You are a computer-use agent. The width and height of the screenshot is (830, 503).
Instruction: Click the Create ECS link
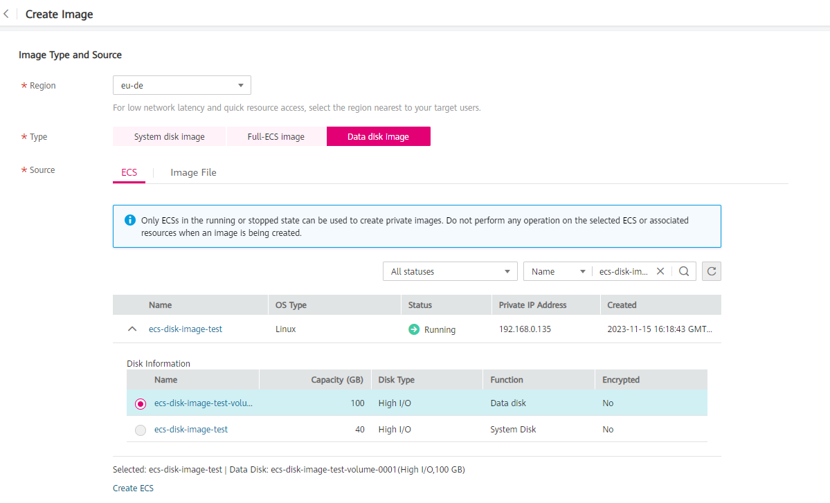click(x=133, y=488)
